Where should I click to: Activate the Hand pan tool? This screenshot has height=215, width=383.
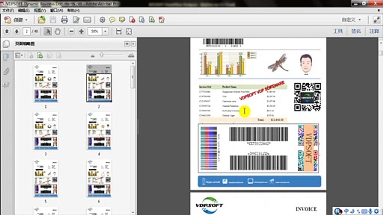[x=58, y=31]
